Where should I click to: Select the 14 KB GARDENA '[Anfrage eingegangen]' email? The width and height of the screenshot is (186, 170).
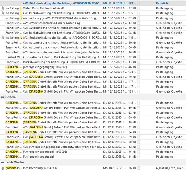click(x=93, y=157)
